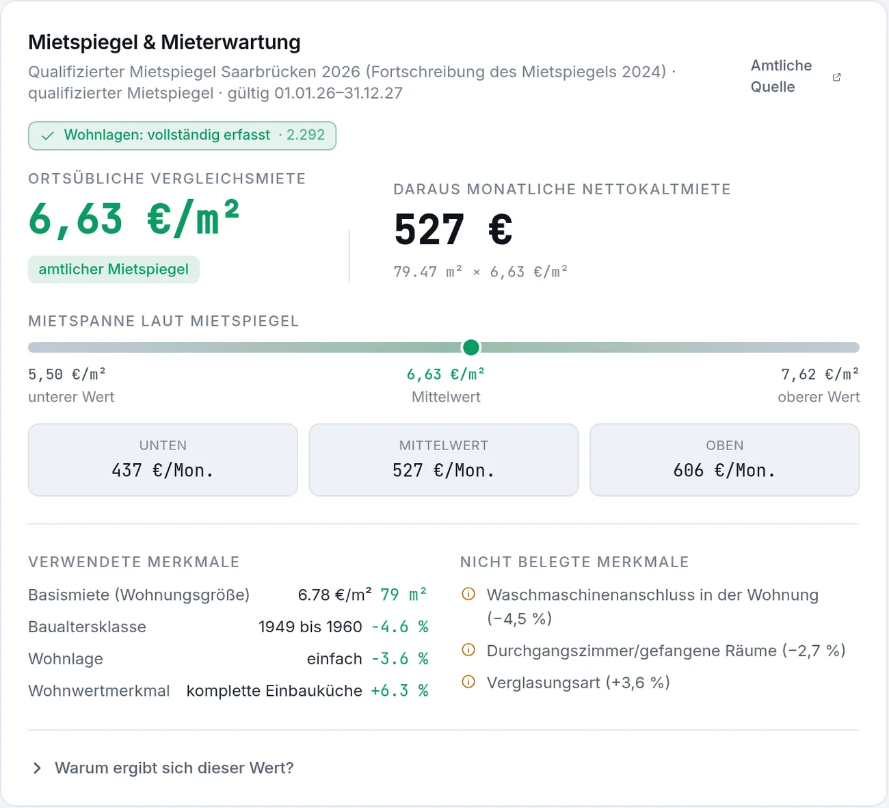Select the MITTELWERT 527 €/Mon. card
Viewport: 889px width, 808px height.
tap(444, 460)
